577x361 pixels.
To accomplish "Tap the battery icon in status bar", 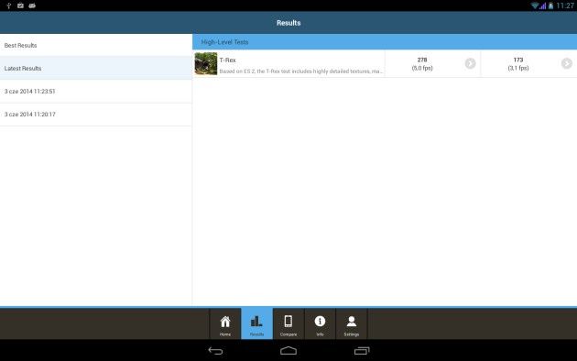I will coord(550,5).
